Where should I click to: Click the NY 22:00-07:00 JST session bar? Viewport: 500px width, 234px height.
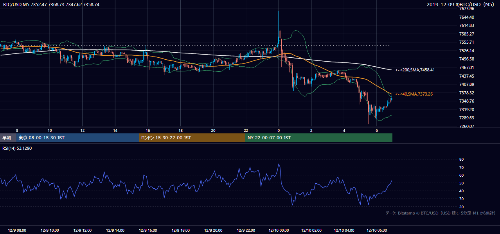point(319,138)
